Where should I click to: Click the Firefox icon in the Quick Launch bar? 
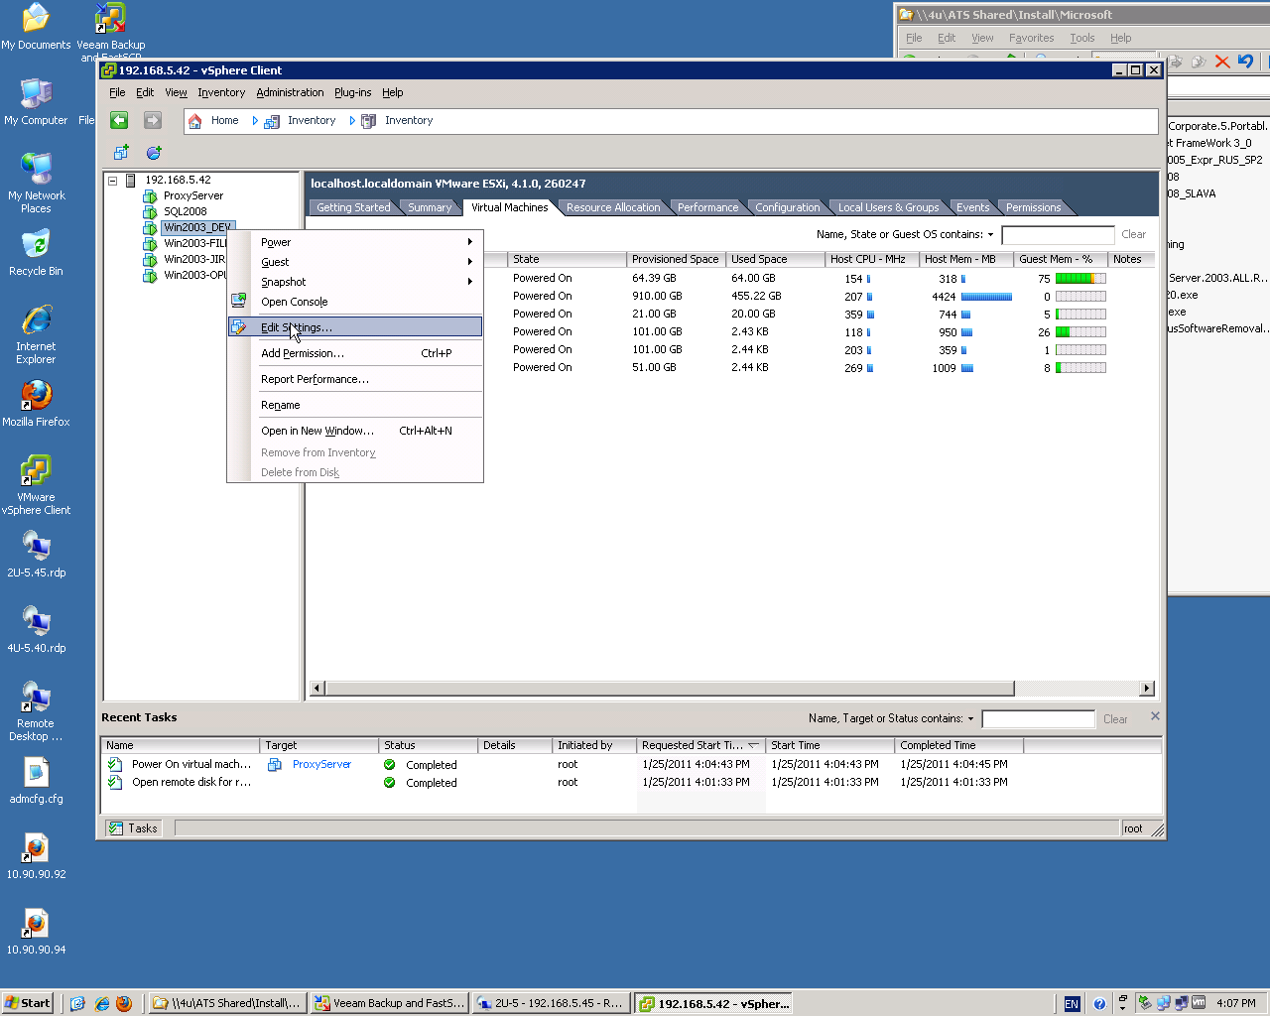point(124,1003)
